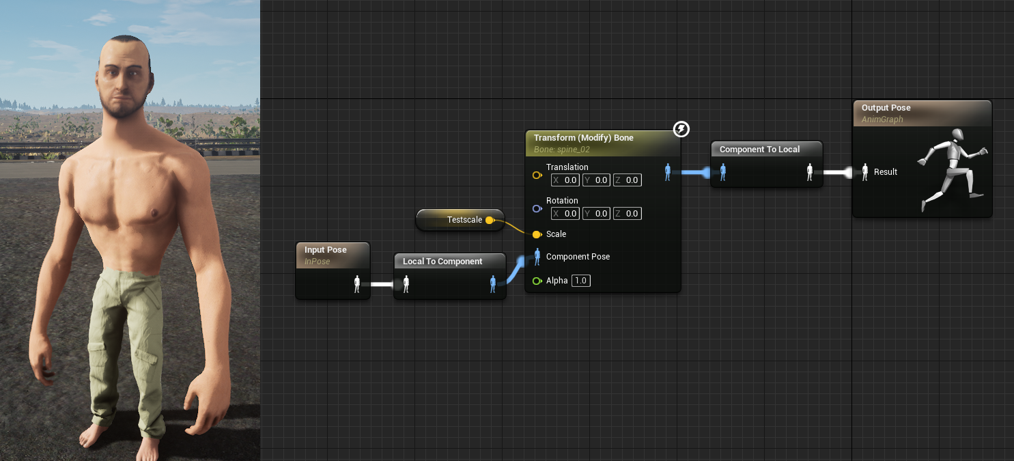Click the Local To Component blue output pin
Viewport: 1014px width, 461px height.
493,284
